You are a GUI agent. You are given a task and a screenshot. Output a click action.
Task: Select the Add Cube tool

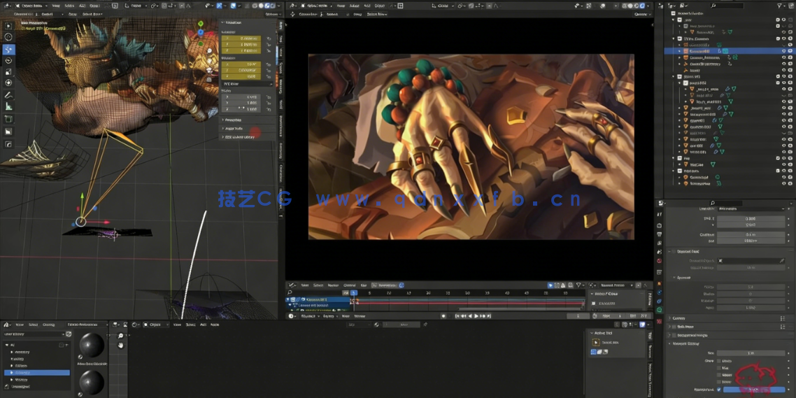(8, 120)
